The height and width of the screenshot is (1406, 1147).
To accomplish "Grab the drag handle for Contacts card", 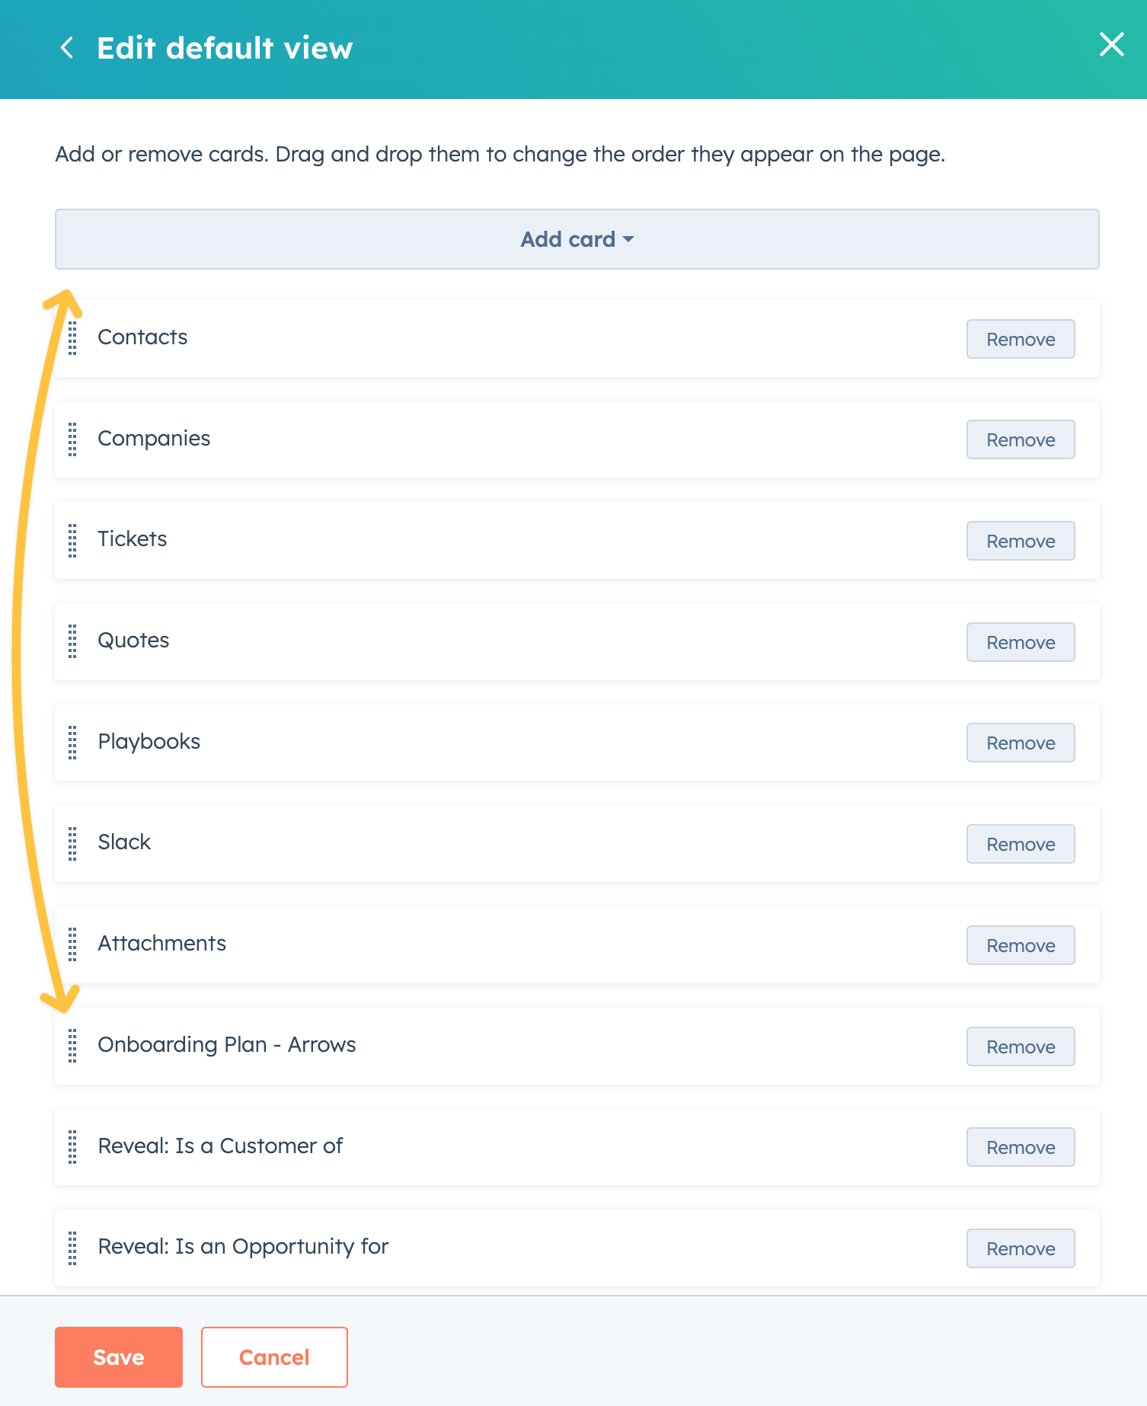I will pyautogui.click(x=72, y=337).
